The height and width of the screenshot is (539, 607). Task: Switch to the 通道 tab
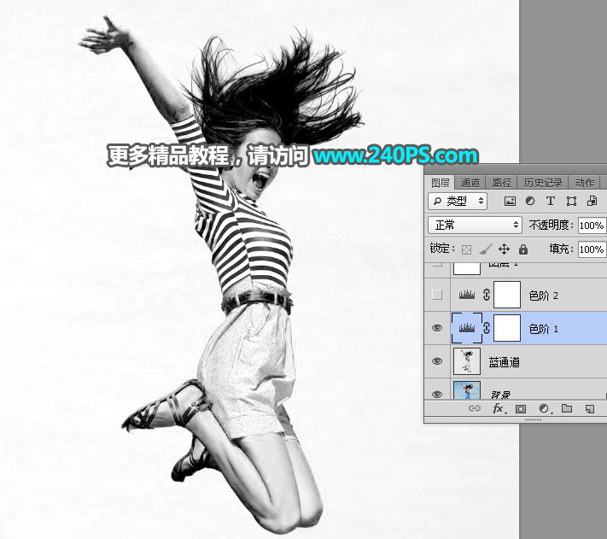[x=470, y=182]
